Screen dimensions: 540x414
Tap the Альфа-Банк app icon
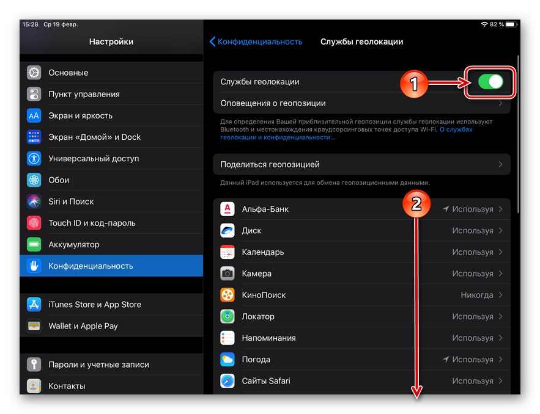[227, 209]
